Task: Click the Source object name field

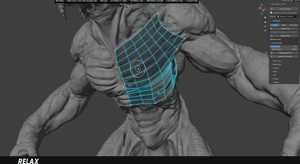Action: tap(288, 16)
